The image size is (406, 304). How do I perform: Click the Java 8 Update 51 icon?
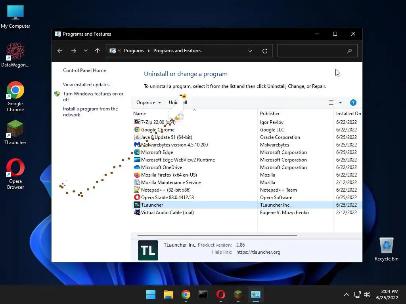pyautogui.click(x=137, y=137)
